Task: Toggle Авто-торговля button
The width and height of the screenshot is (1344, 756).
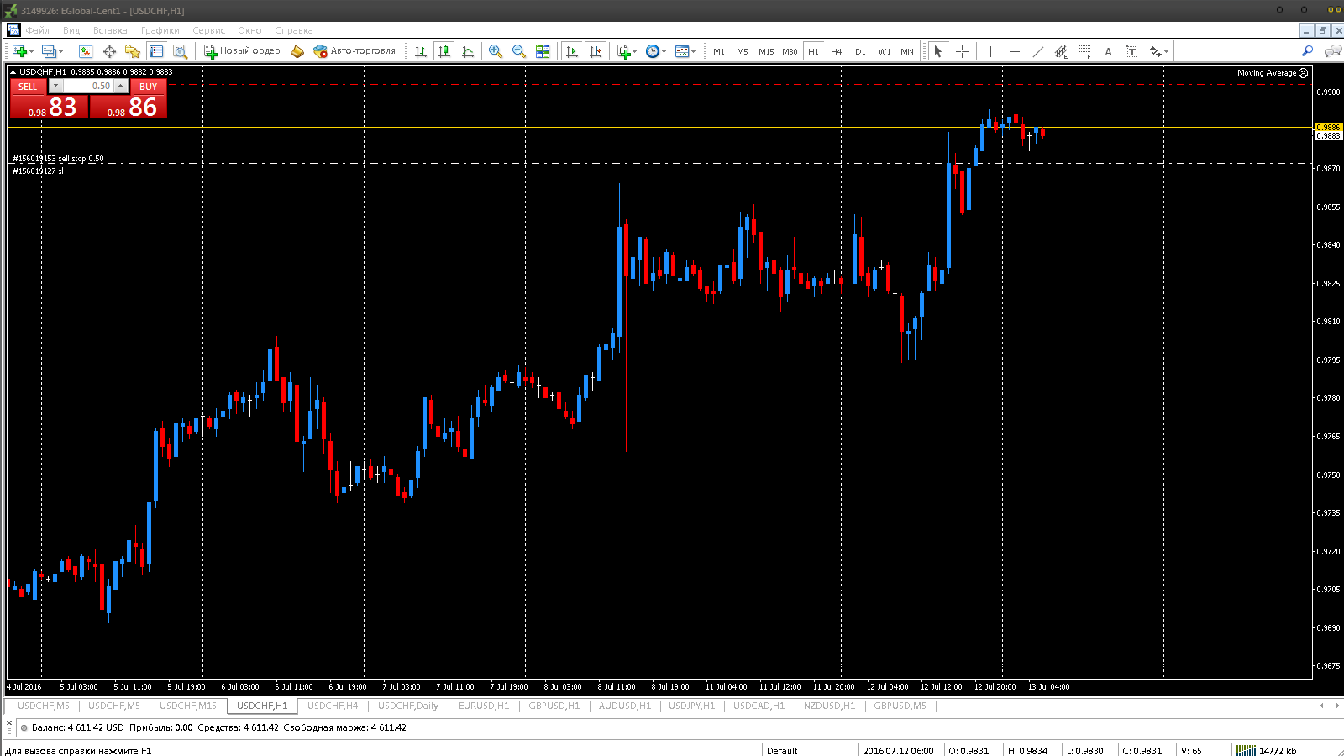Action: pyautogui.click(x=354, y=51)
